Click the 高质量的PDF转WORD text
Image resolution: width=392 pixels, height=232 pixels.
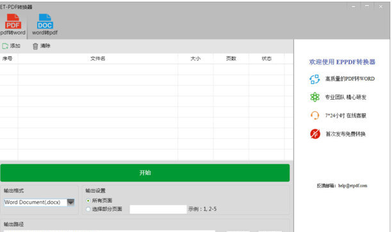(x=350, y=79)
